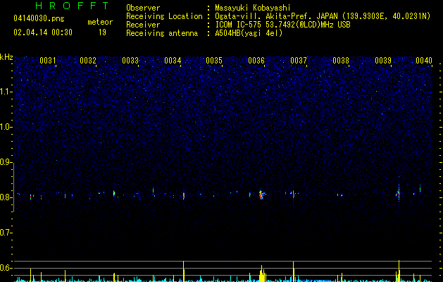
Task: Click time marker 0038
Action: [341, 61]
